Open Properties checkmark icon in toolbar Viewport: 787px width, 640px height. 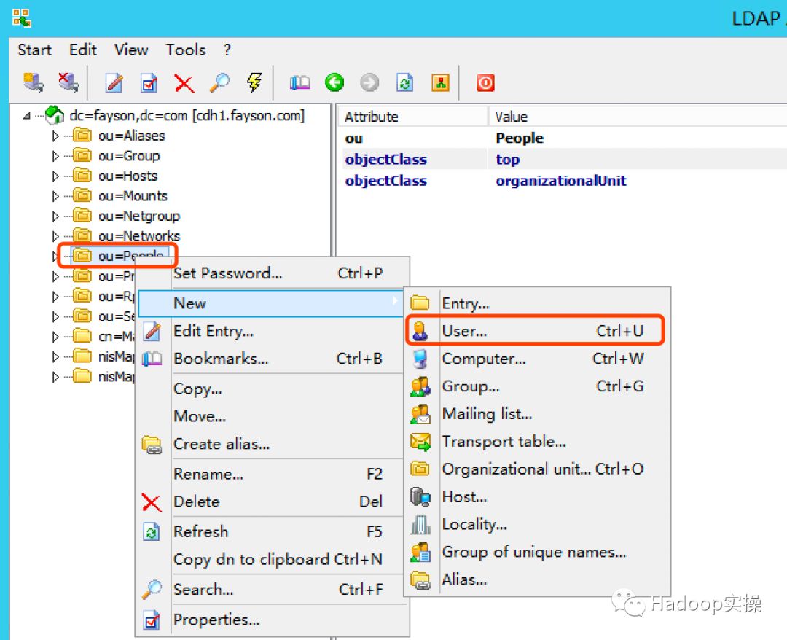pyautogui.click(x=149, y=83)
